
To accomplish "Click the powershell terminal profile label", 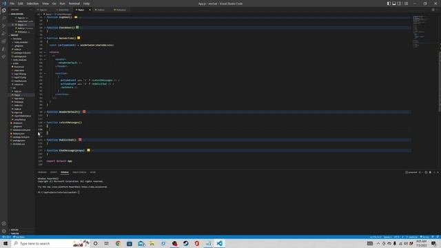I will (411, 172).
